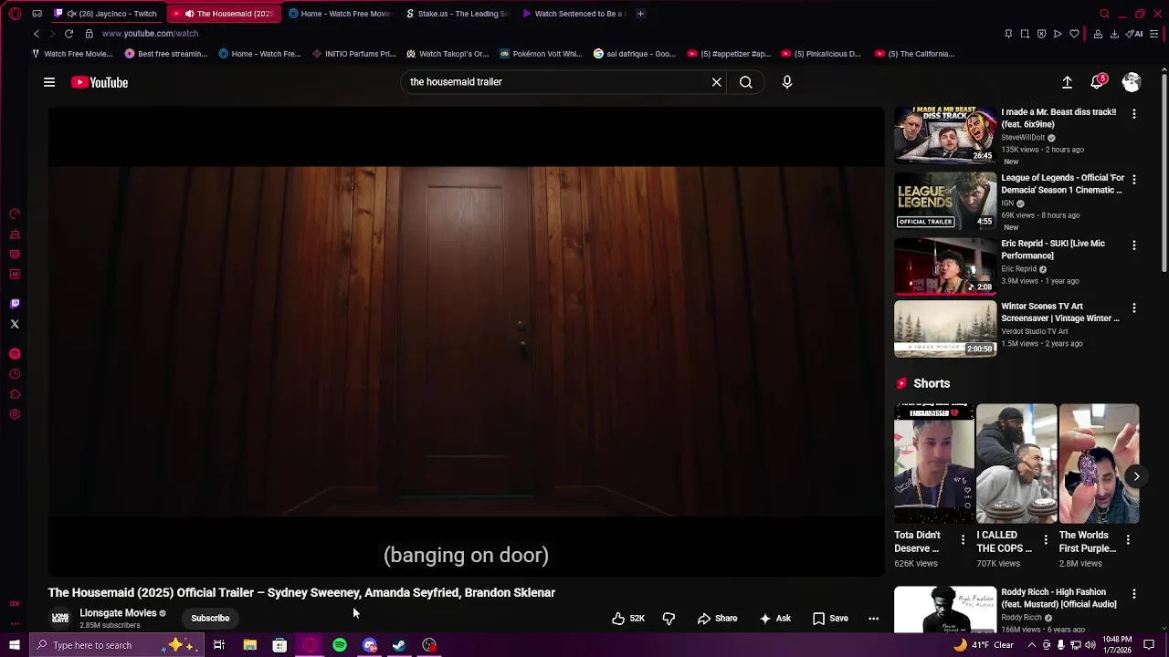Switch to the Jaycinco Twitch tab
Viewport: 1169px width, 657px height.
(107, 14)
